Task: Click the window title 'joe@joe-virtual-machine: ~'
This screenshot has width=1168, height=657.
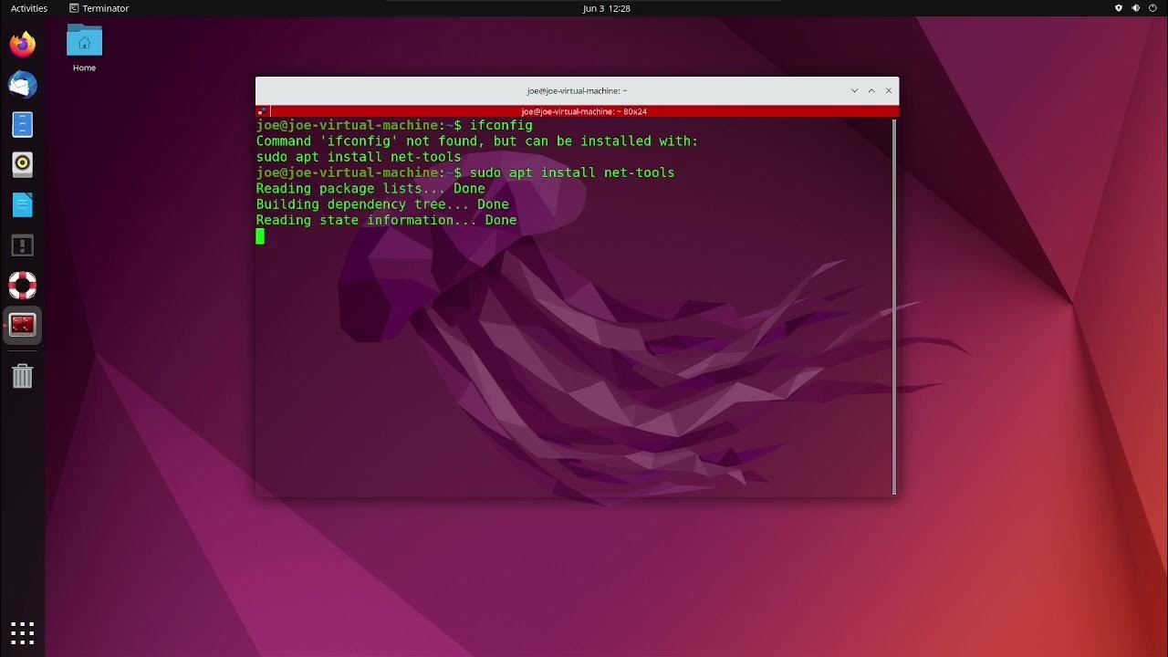Action: click(x=577, y=90)
